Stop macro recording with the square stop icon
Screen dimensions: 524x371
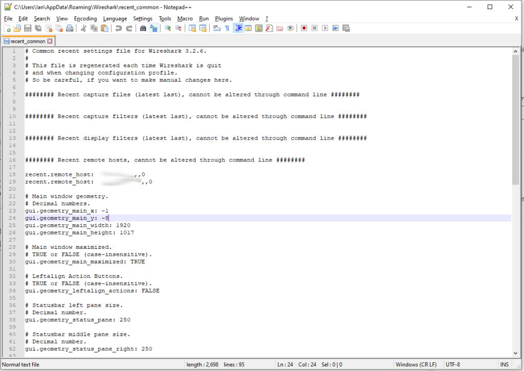pyautogui.click(x=315, y=28)
